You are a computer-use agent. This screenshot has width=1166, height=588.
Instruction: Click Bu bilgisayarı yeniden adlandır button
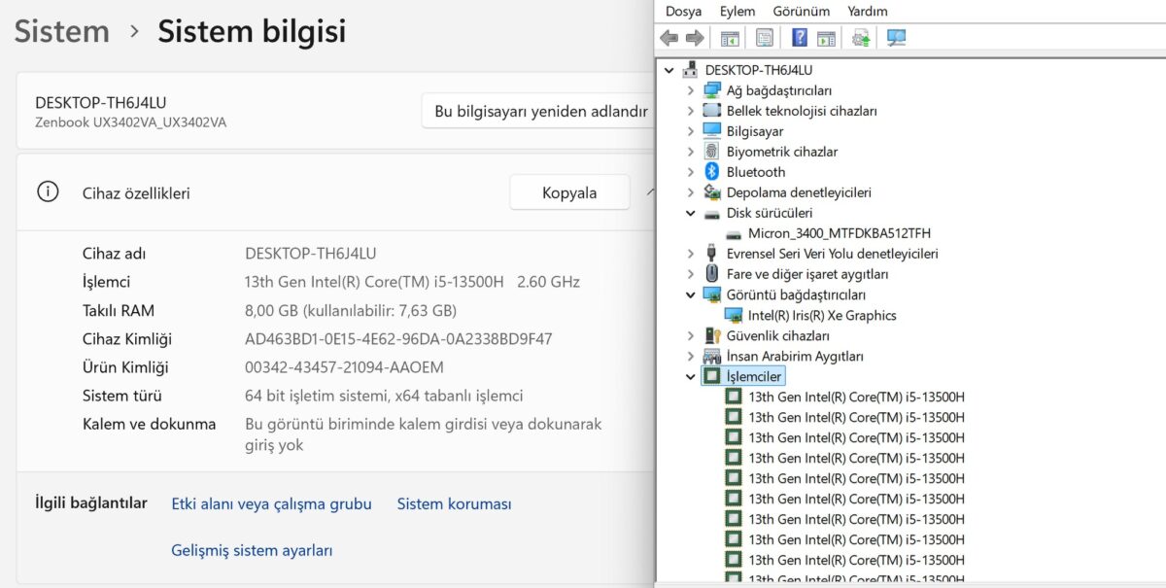click(540, 111)
